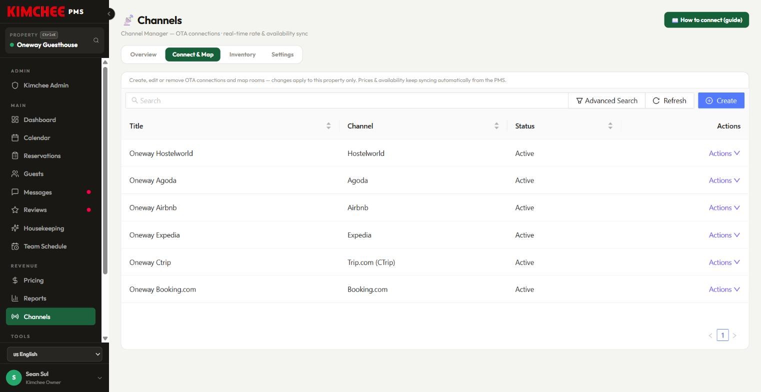Select the Connect & Map tab
This screenshot has width=761, height=392.
[x=193, y=54]
